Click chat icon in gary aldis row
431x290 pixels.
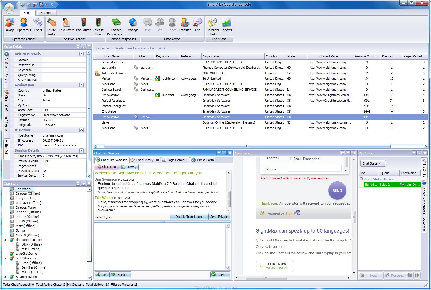(x=136, y=68)
